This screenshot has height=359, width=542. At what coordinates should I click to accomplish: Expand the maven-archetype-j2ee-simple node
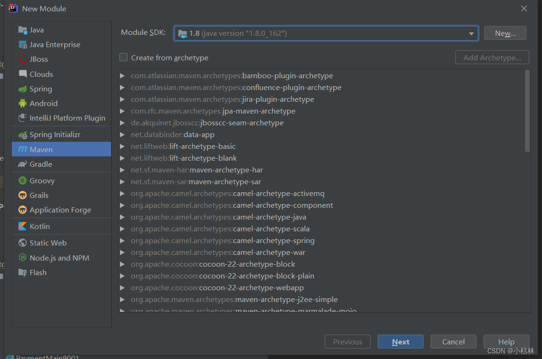(x=122, y=300)
